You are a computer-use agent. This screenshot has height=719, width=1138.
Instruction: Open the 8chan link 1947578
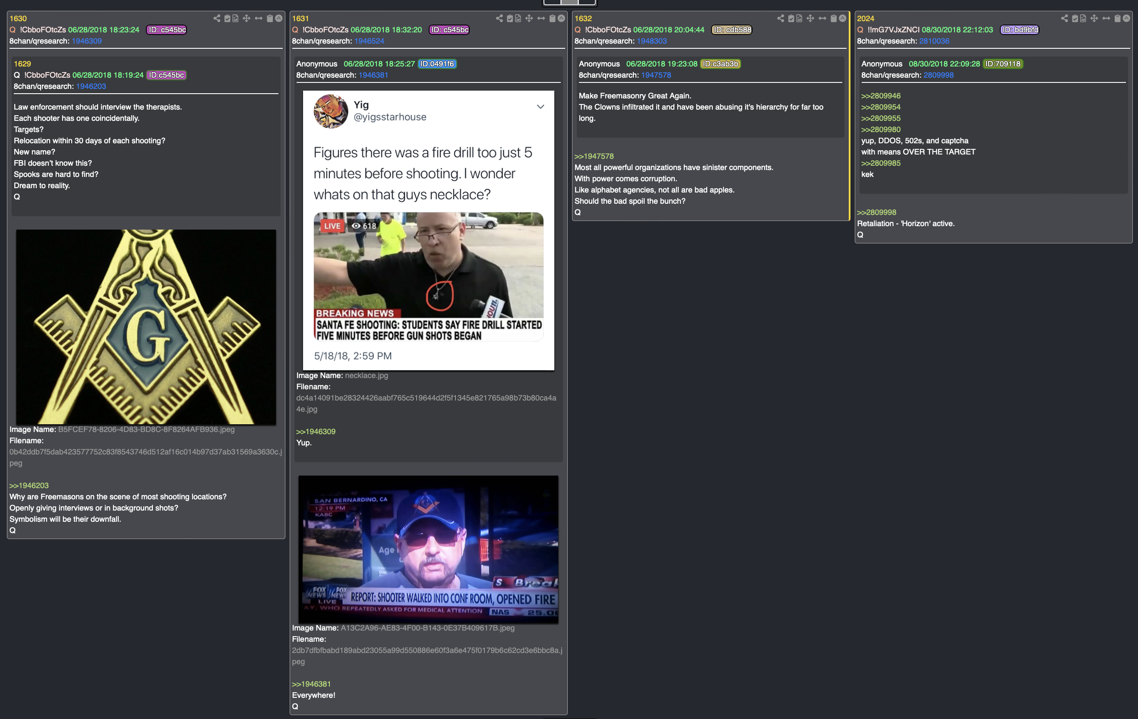click(656, 75)
